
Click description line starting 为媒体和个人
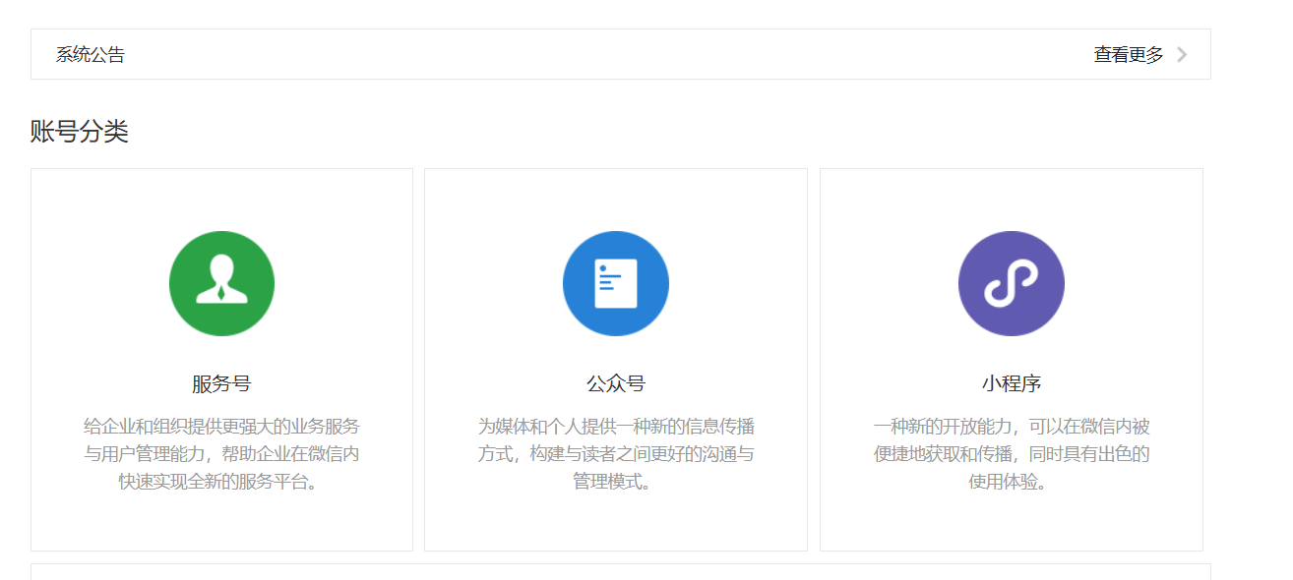point(616,427)
